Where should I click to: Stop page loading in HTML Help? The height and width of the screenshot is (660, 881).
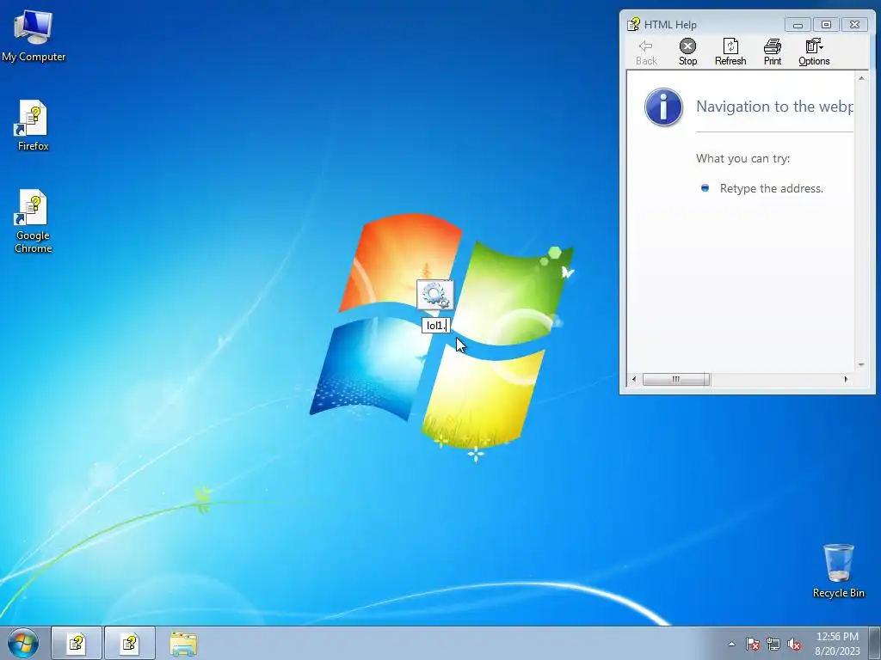click(x=687, y=52)
